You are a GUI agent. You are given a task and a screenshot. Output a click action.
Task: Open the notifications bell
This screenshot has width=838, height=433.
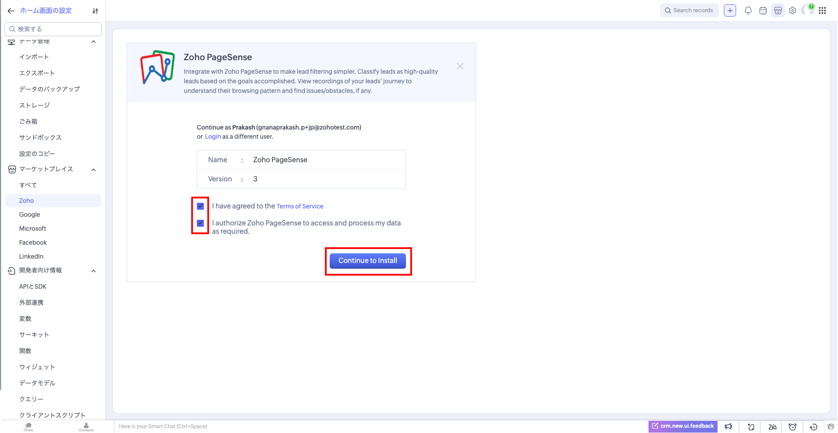748,10
